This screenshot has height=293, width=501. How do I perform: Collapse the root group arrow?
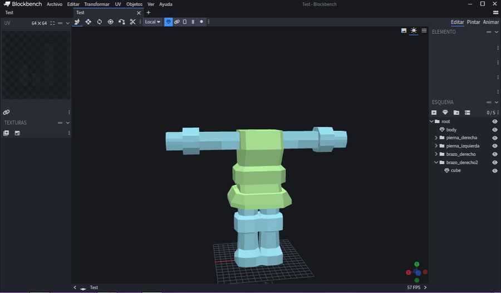tap(431, 121)
